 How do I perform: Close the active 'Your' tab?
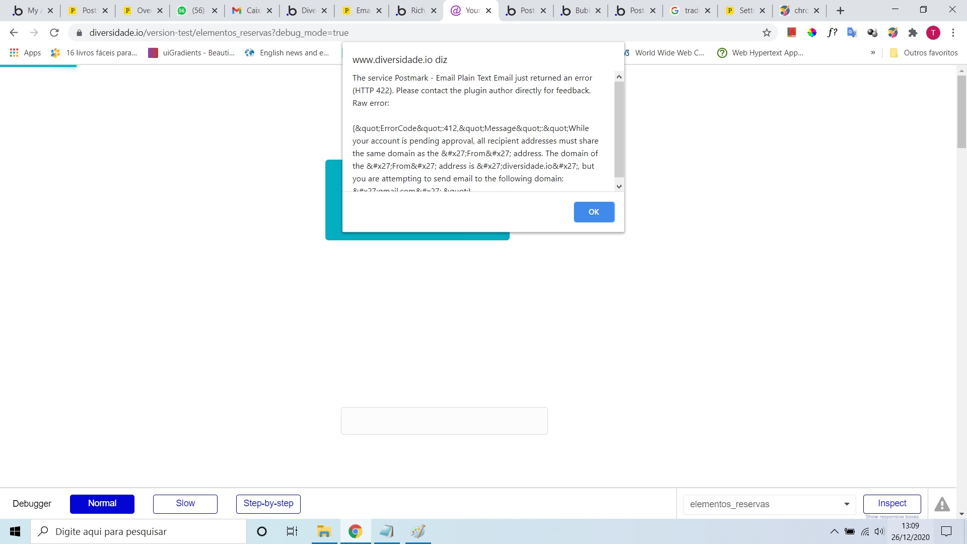(x=489, y=11)
